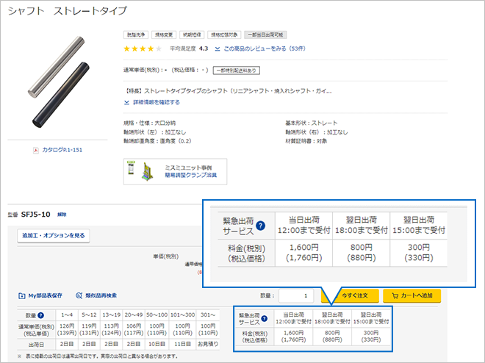Expand details with the chevron before 詳細情報を確認する

coord(126,102)
